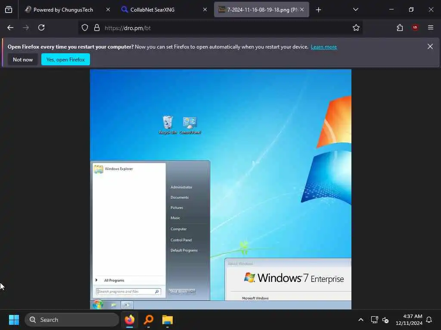This screenshot has height=330, width=441.
Task: Open the magnifier search app in taskbar
Action: (x=149, y=320)
